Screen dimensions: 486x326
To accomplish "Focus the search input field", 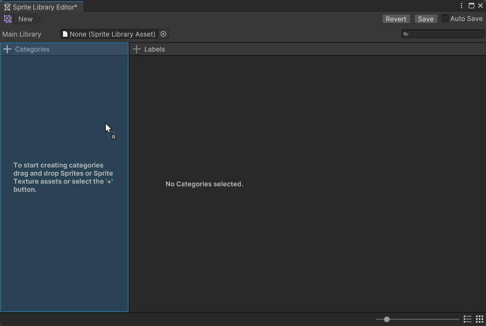I will coord(446,34).
